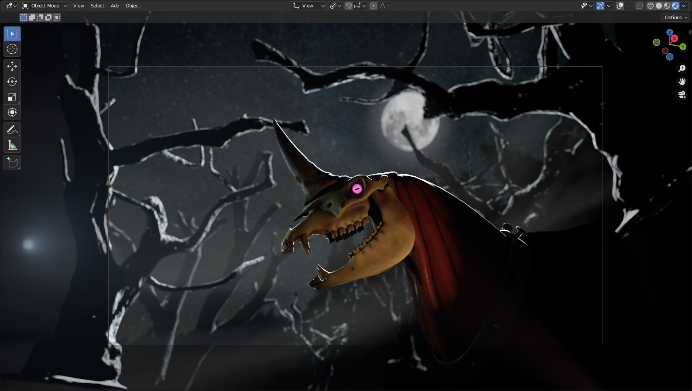Viewport: 692px width, 391px height.
Task: Activate the Scale tool
Action: pos(12,97)
